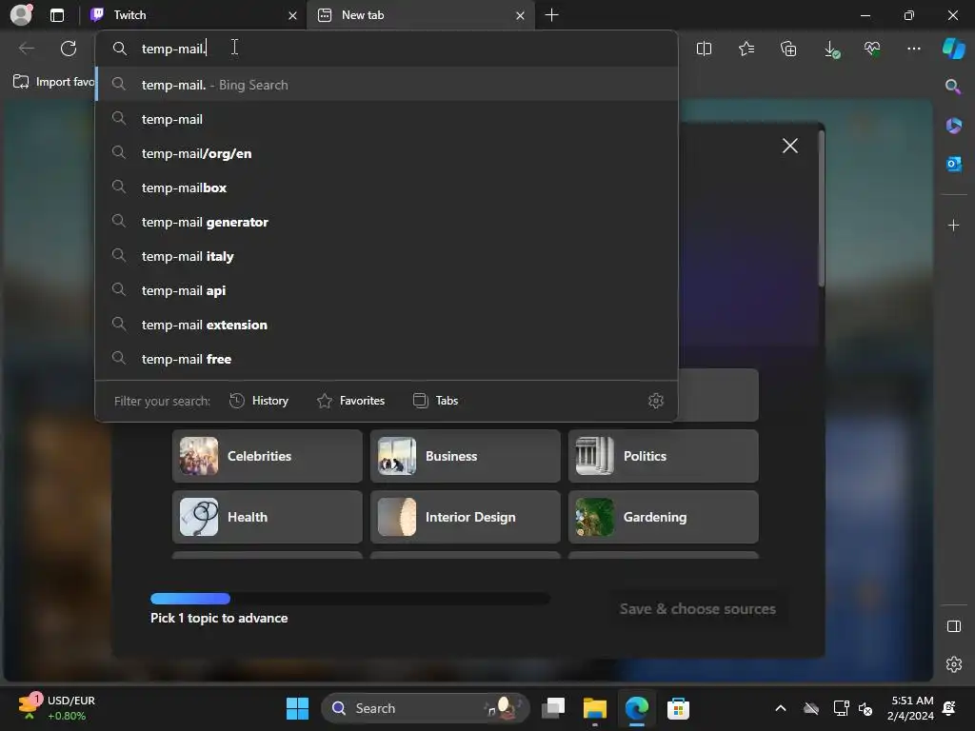Choose the 'temp-mail/org/en' suggestion
The image size is (975, 731).
click(x=387, y=153)
